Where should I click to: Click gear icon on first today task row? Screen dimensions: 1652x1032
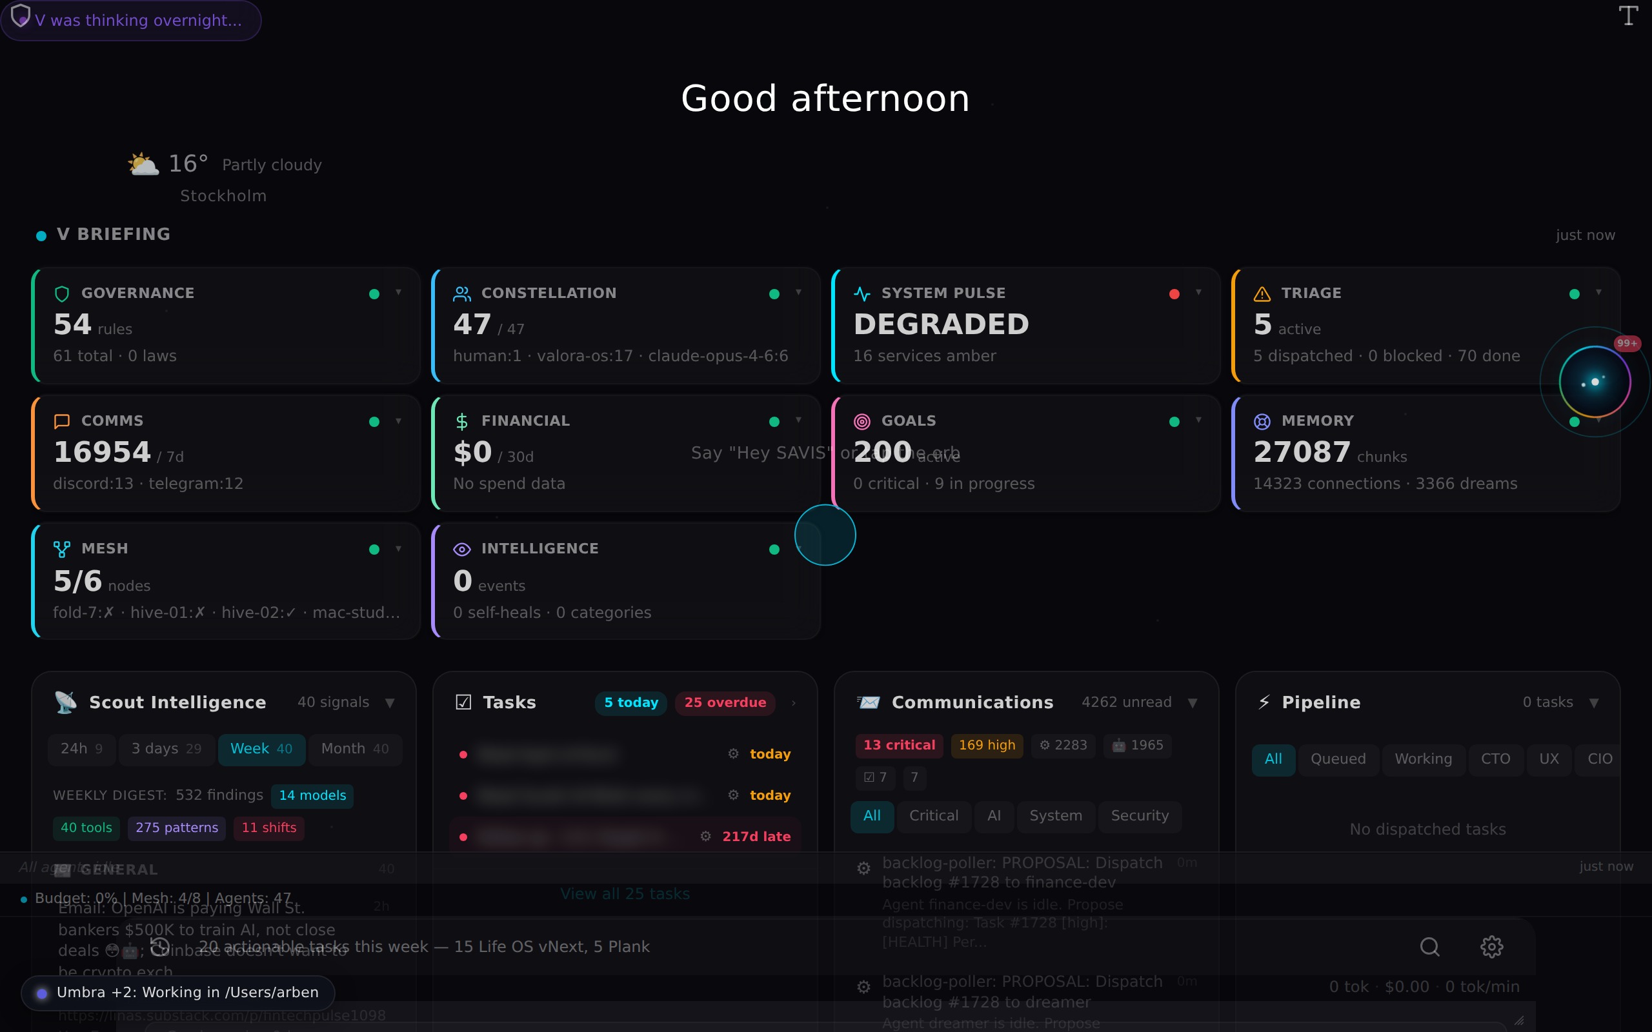(x=733, y=753)
